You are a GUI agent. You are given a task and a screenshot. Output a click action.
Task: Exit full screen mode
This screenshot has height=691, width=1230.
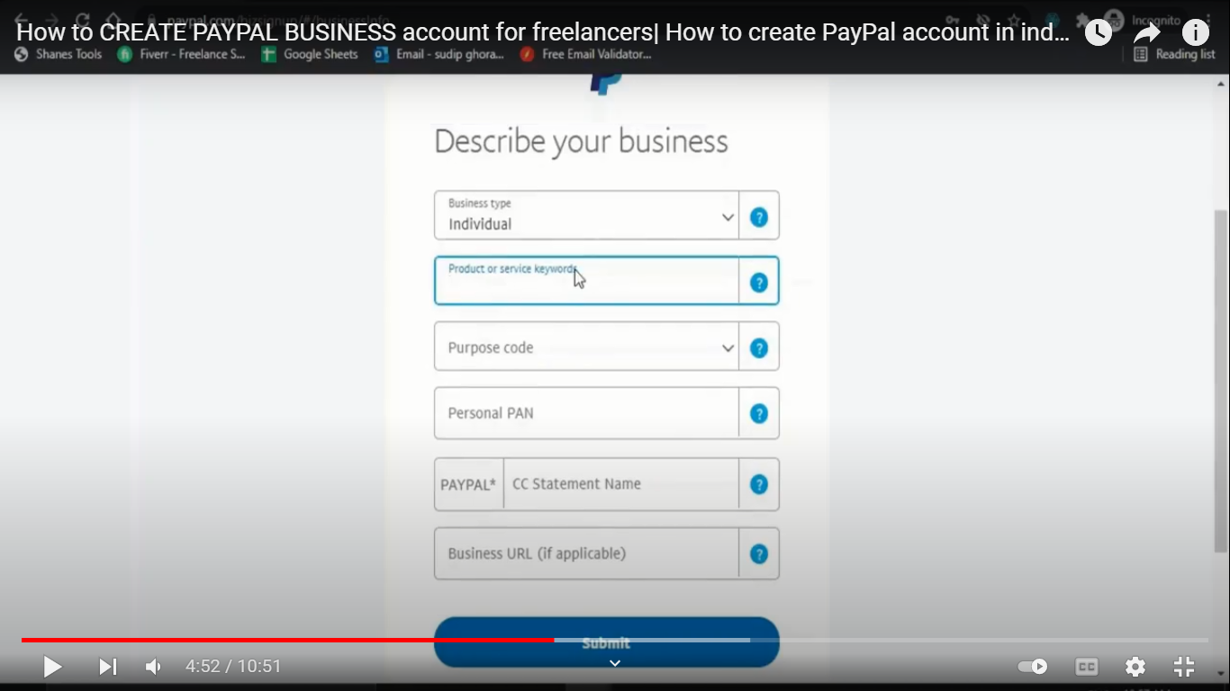click(1184, 667)
